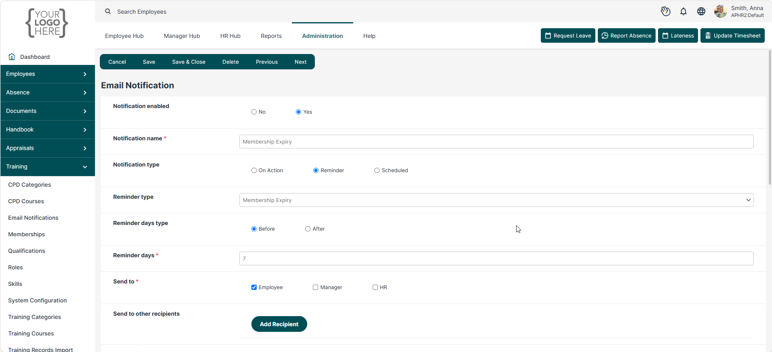Check the Manager send-to checkbox
This screenshot has width=772, height=352.
[315, 287]
